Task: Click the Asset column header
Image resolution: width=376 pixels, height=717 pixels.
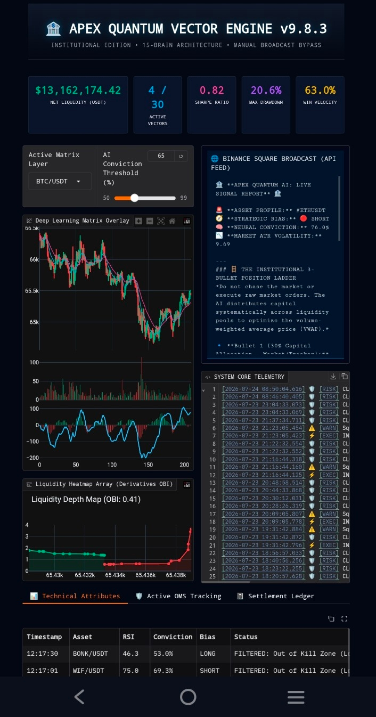Action: (x=94, y=637)
